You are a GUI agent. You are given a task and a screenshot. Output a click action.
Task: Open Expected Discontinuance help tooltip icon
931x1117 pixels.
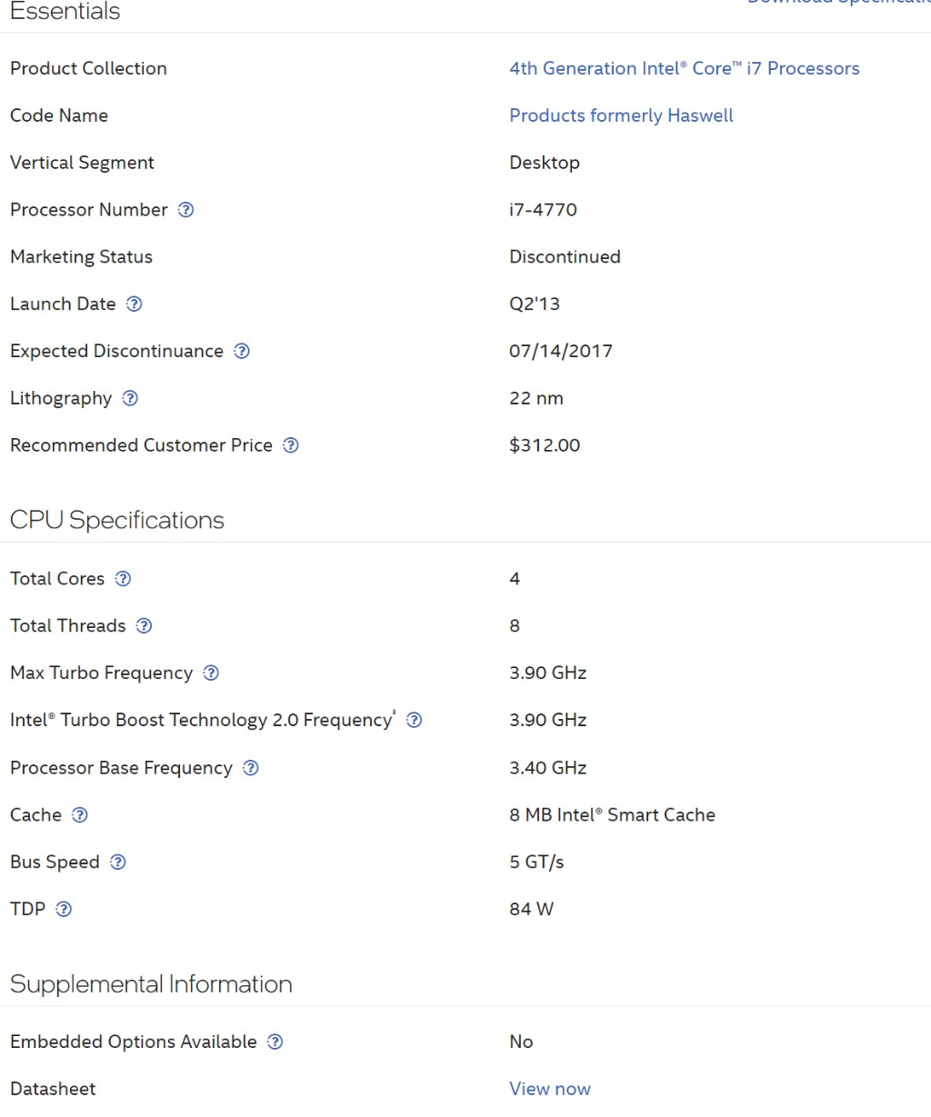242,352
